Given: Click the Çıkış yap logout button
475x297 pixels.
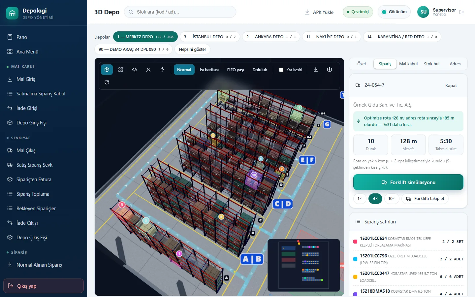Looking at the screenshot, I should (x=44, y=286).
